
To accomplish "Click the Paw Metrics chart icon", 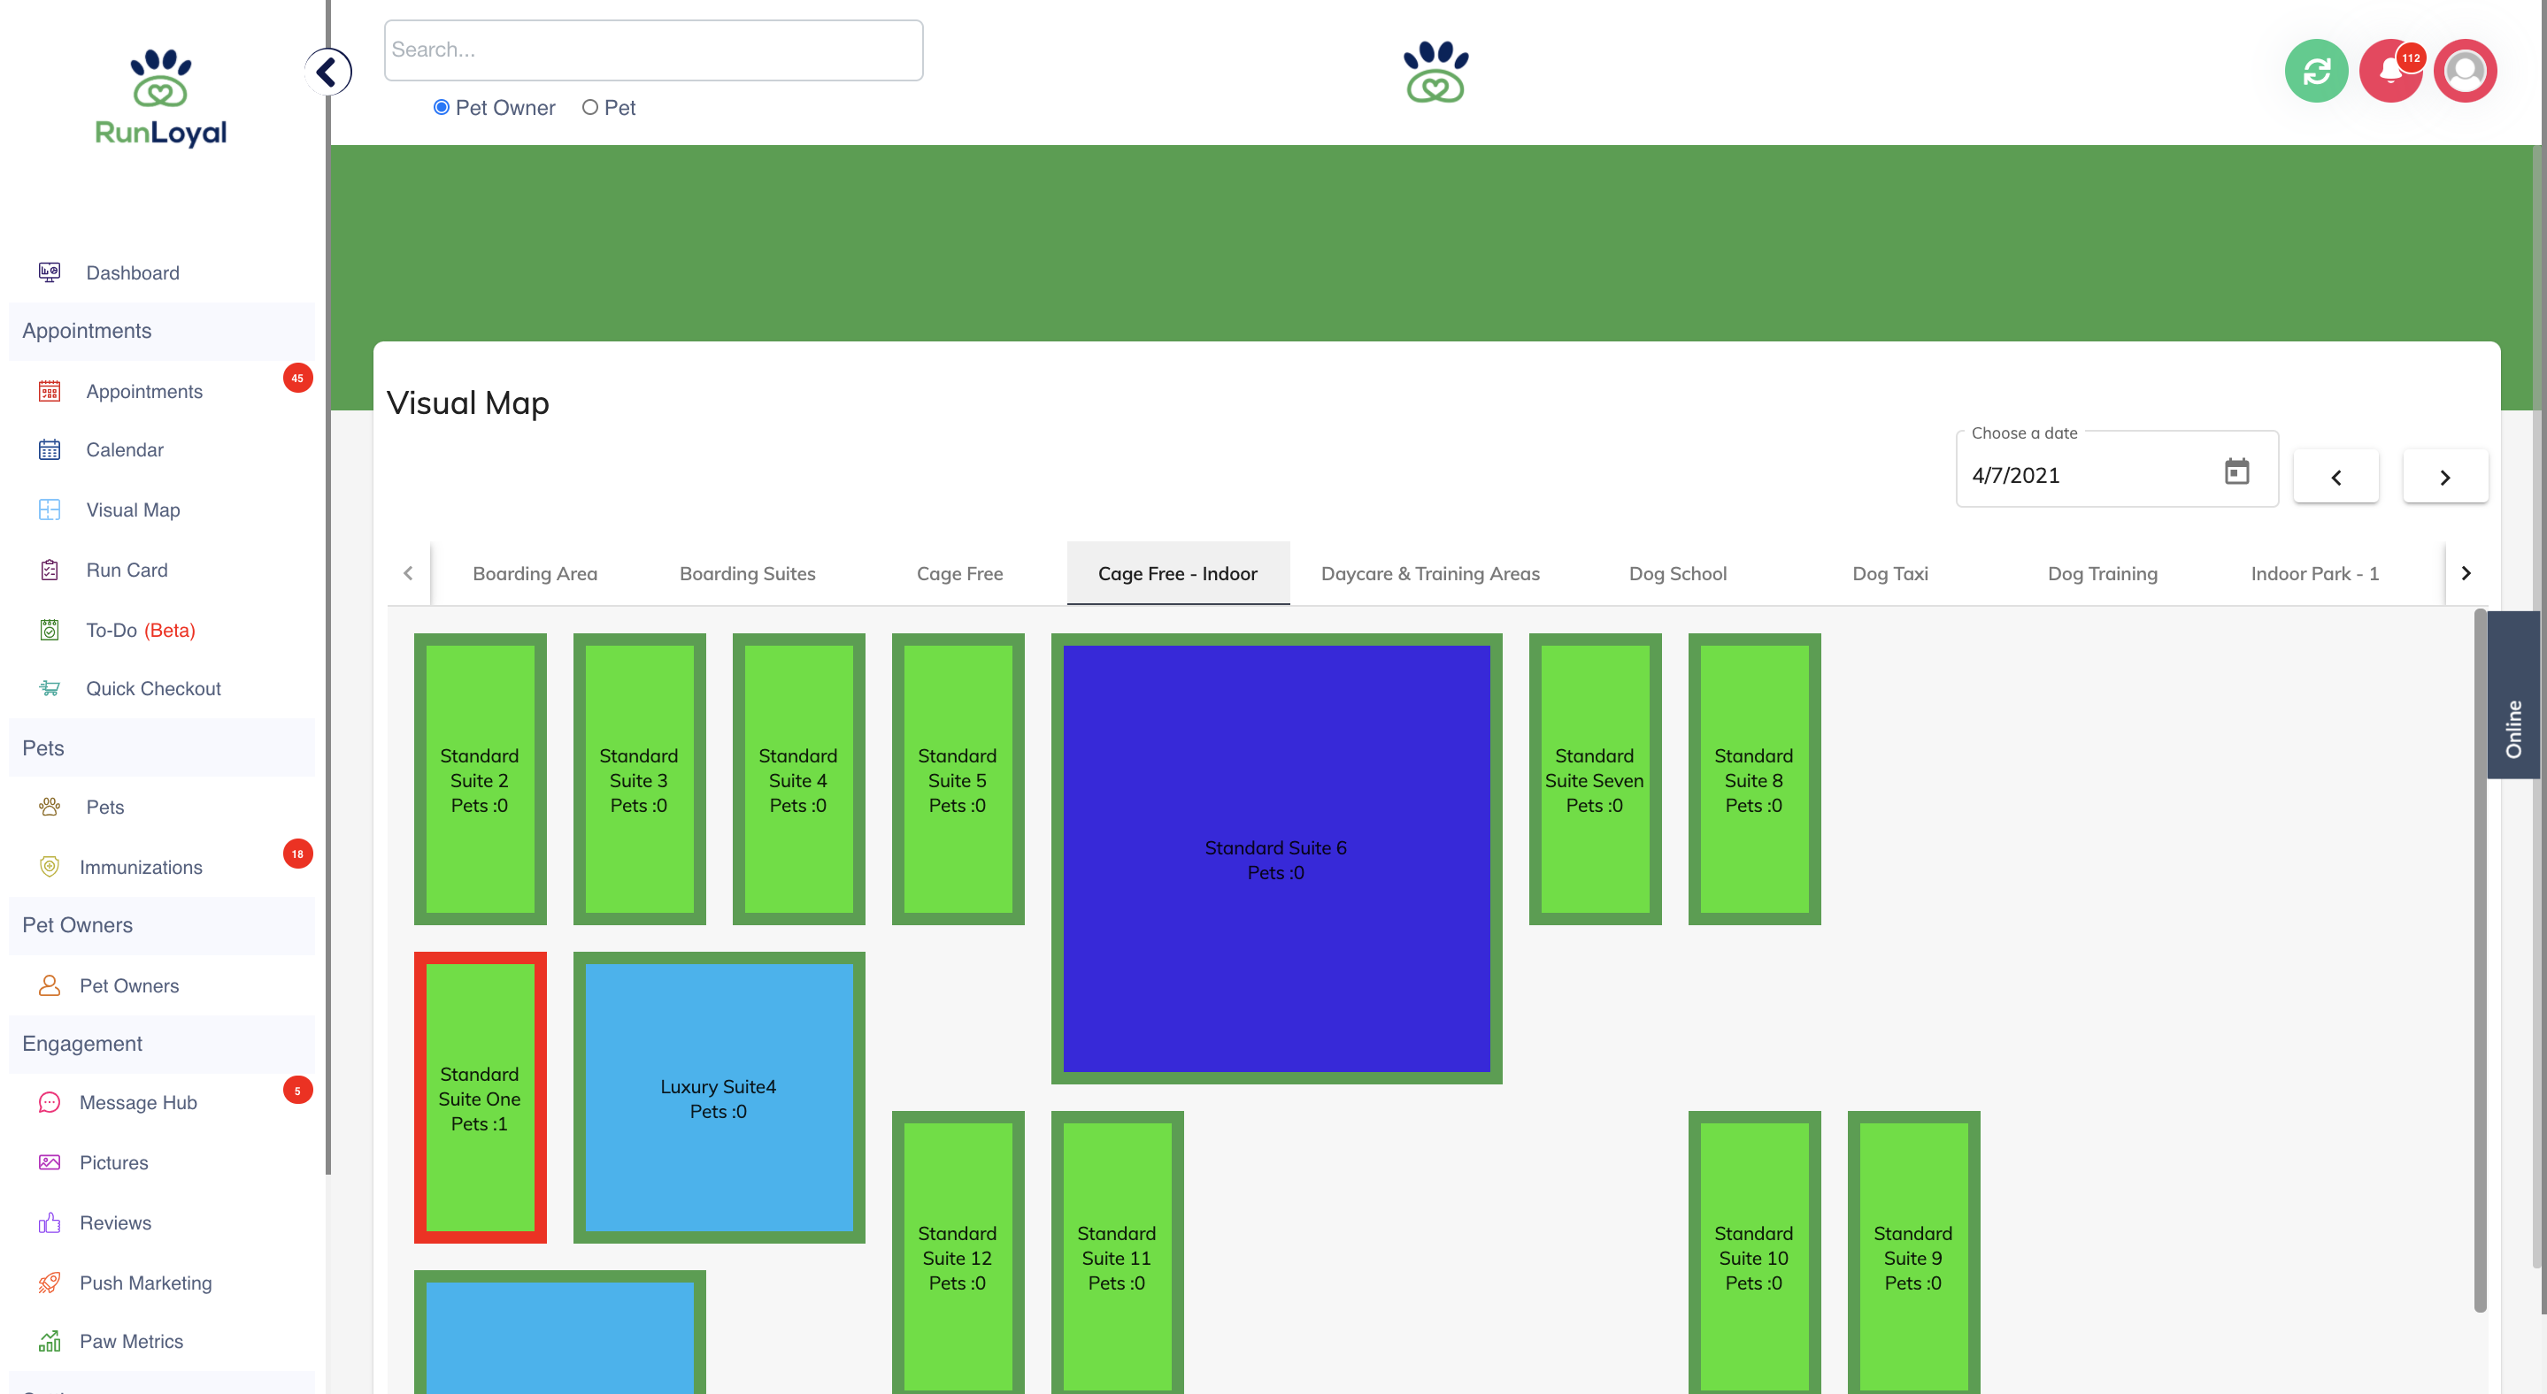I will click(50, 1340).
